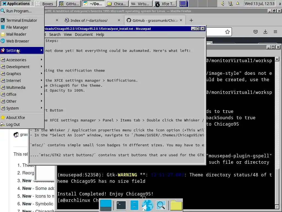
Task: Click the volume speaker tray icon
Action: click(x=223, y=4)
